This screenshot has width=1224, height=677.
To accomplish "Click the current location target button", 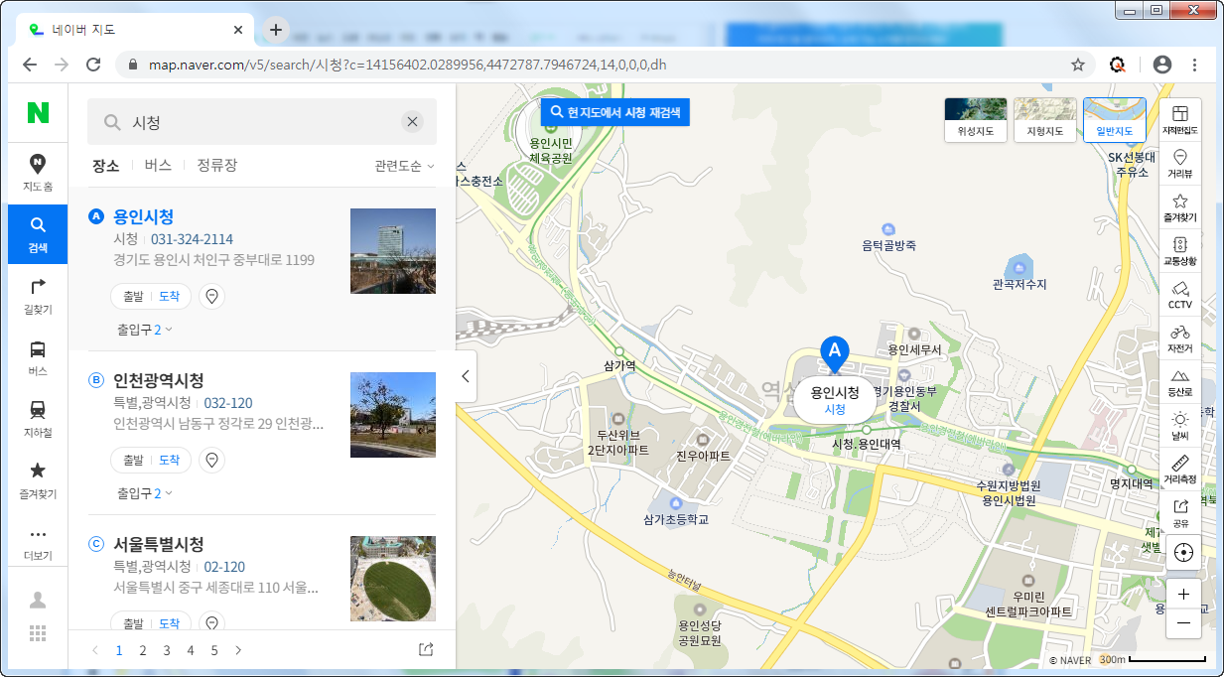I will [x=1182, y=553].
